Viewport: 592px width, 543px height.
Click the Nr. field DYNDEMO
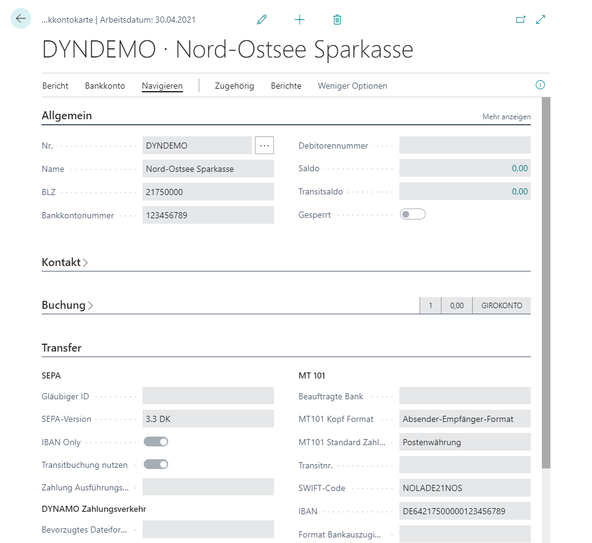click(x=197, y=146)
